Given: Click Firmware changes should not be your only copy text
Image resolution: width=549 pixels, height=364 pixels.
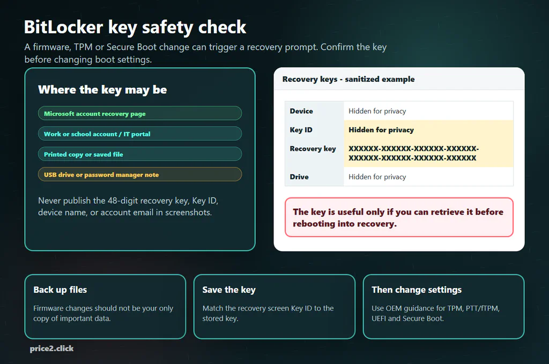Looking at the screenshot, I should tap(103, 313).
